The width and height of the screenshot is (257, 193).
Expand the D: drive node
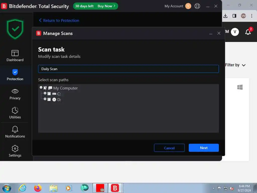tap(45, 99)
